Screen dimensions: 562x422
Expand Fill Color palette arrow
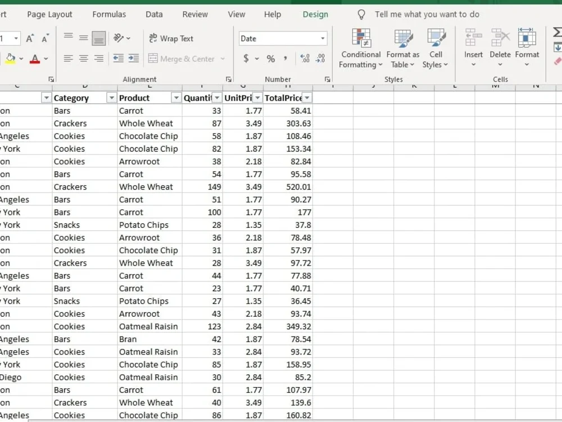(x=21, y=59)
